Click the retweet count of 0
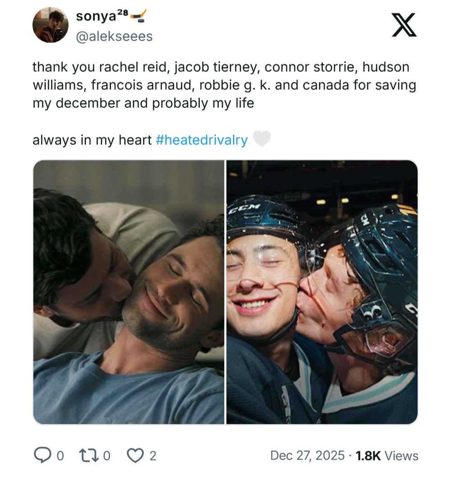 106,456
